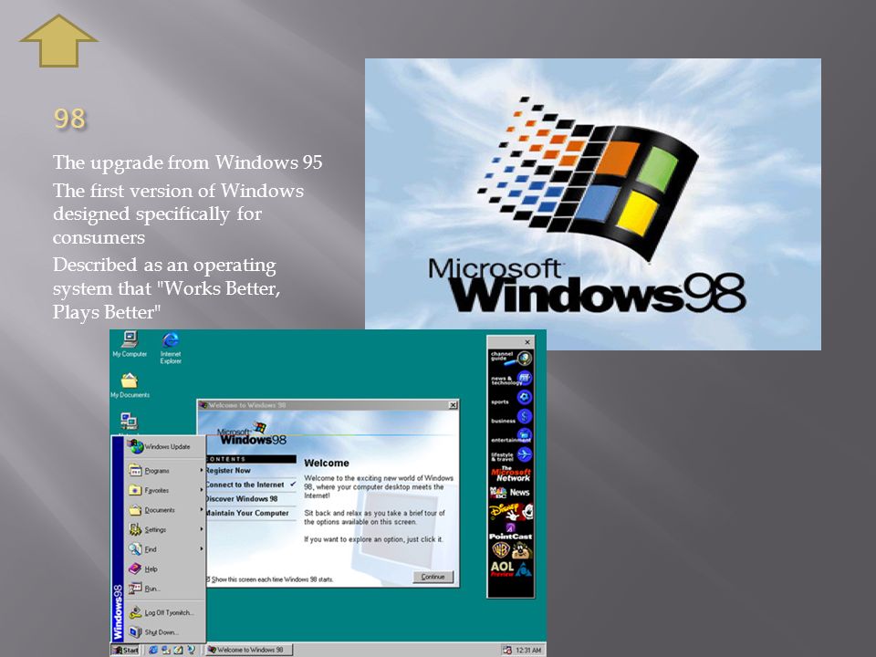This screenshot has width=876, height=657.
Task: Choose Windows Update in Start menu
Action: 165,446
